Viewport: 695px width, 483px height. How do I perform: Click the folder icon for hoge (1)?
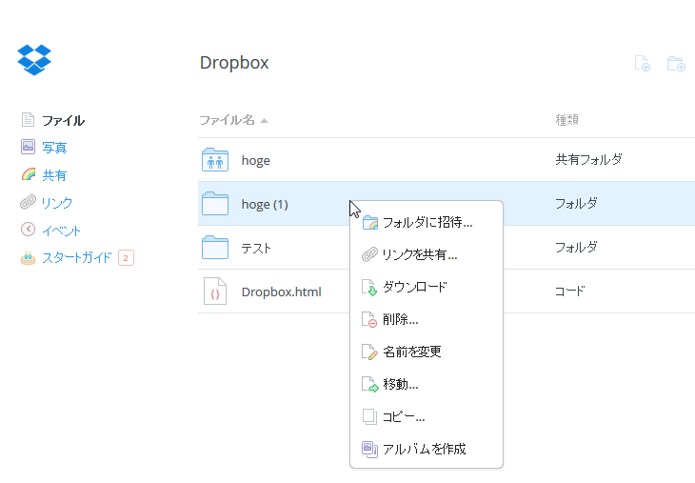pos(215,204)
